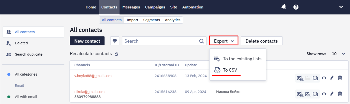Click the people icon beside All contacts
Image resolution: width=350 pixels, height=104 pixels.
pos(9,32)
